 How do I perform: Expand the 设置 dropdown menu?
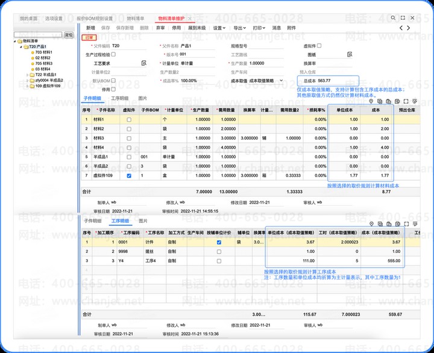(219, 28)
